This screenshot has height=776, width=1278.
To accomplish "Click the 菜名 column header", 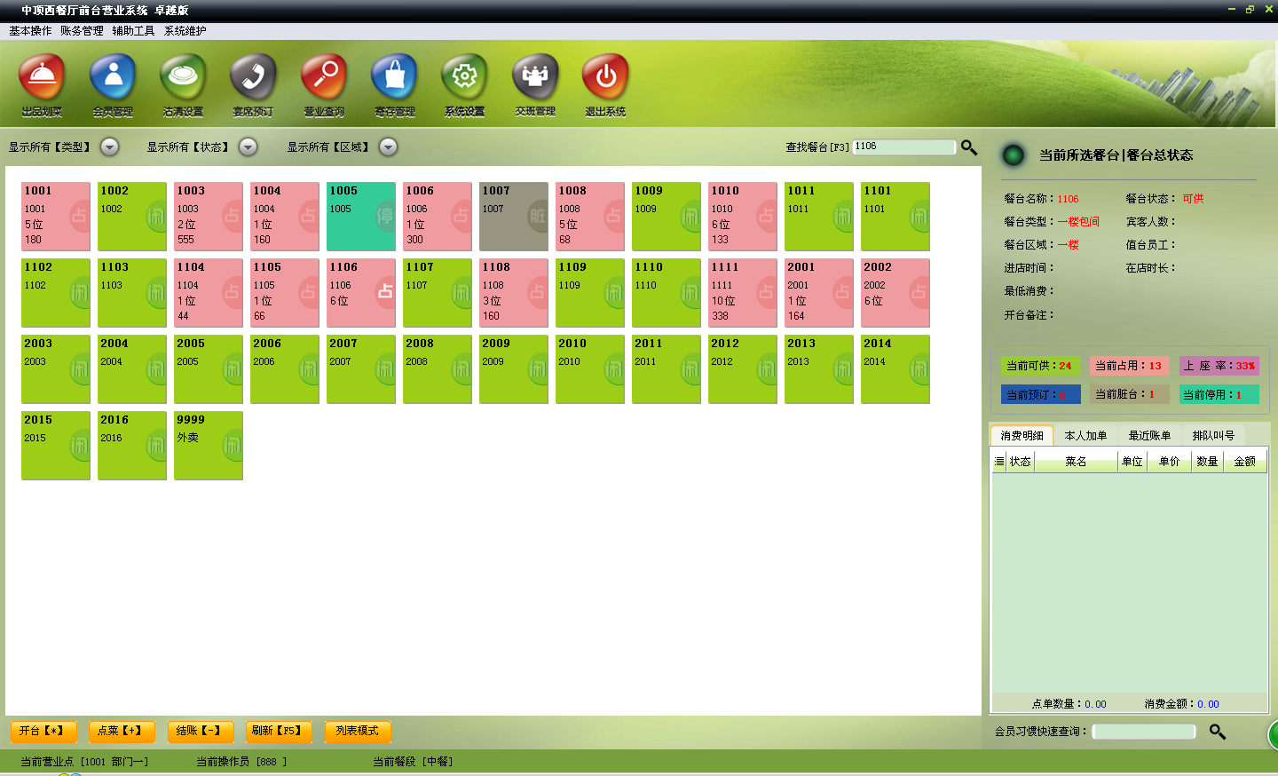I will tap(1076, 462).
